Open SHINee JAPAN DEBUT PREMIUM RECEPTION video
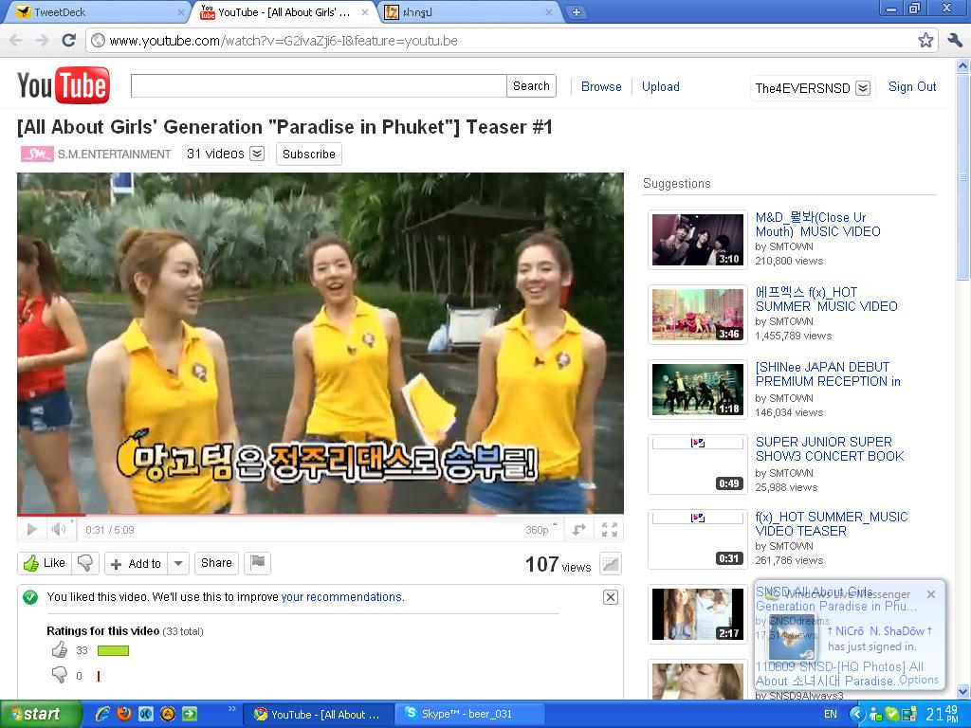 [x=828, y=373]
